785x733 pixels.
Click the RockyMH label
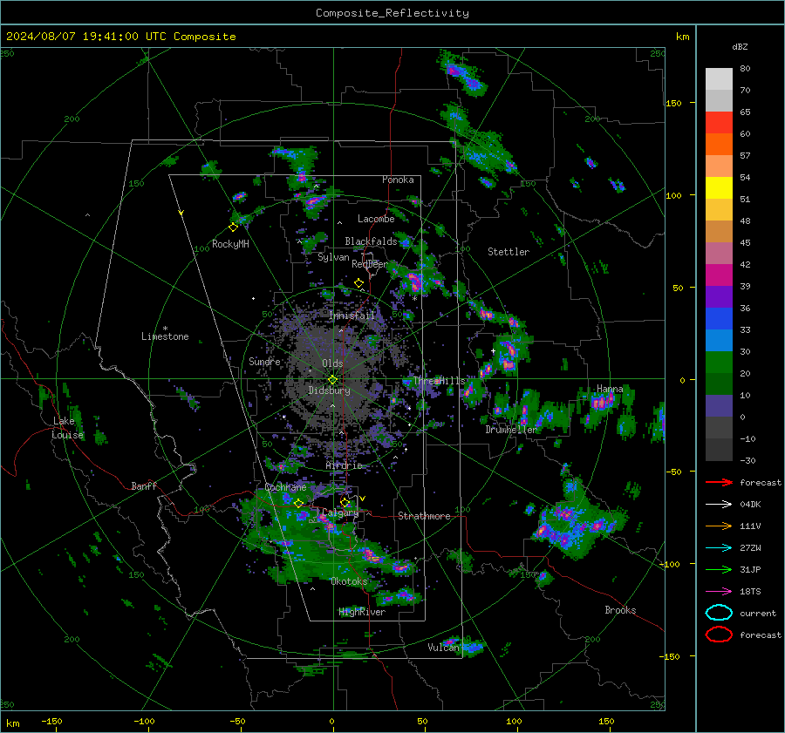tap(230, 244)
